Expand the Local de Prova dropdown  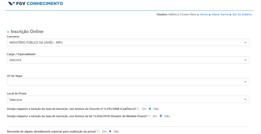click(128, 99)
